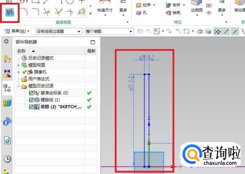Open the Constraint Navigator sidebar icon
Image resolution: width=245 pixels, height=174 pixels.
(7, 73)
